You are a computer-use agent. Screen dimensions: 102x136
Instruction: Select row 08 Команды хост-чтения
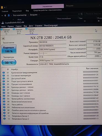50,93
